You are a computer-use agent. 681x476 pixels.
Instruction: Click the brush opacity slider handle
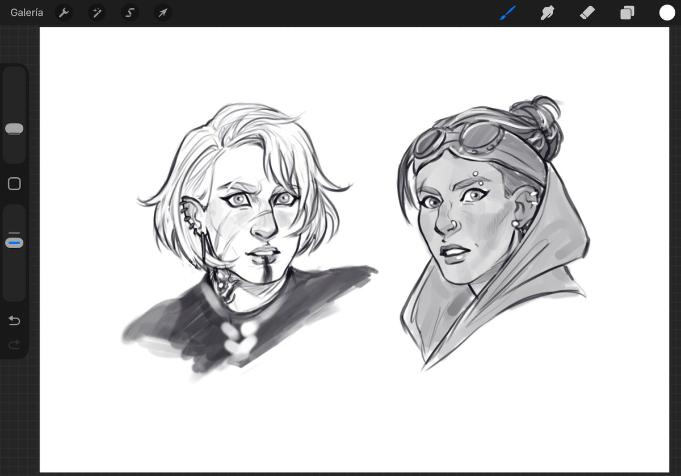click(14, 243)
